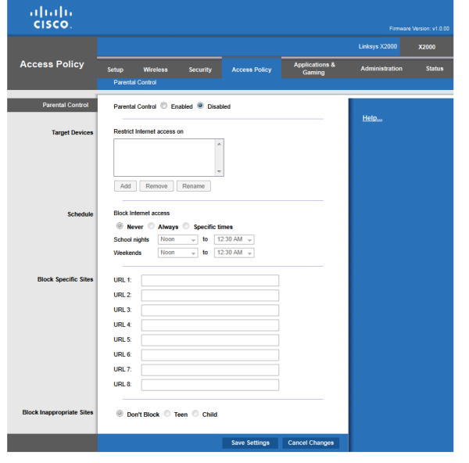The height and width of the screenshot is (463, 469).
Task: Click the URL 1 input field
Action: pos(209,280)
